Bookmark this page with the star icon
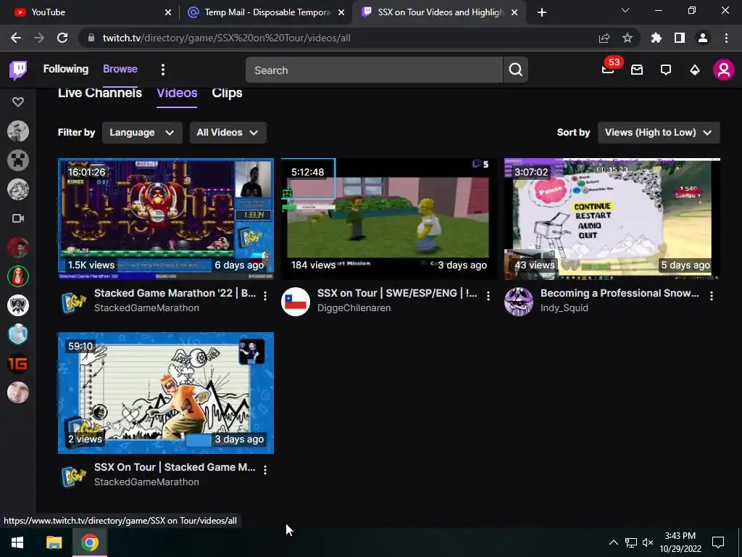Screen dimensions: 742x557 628,38
